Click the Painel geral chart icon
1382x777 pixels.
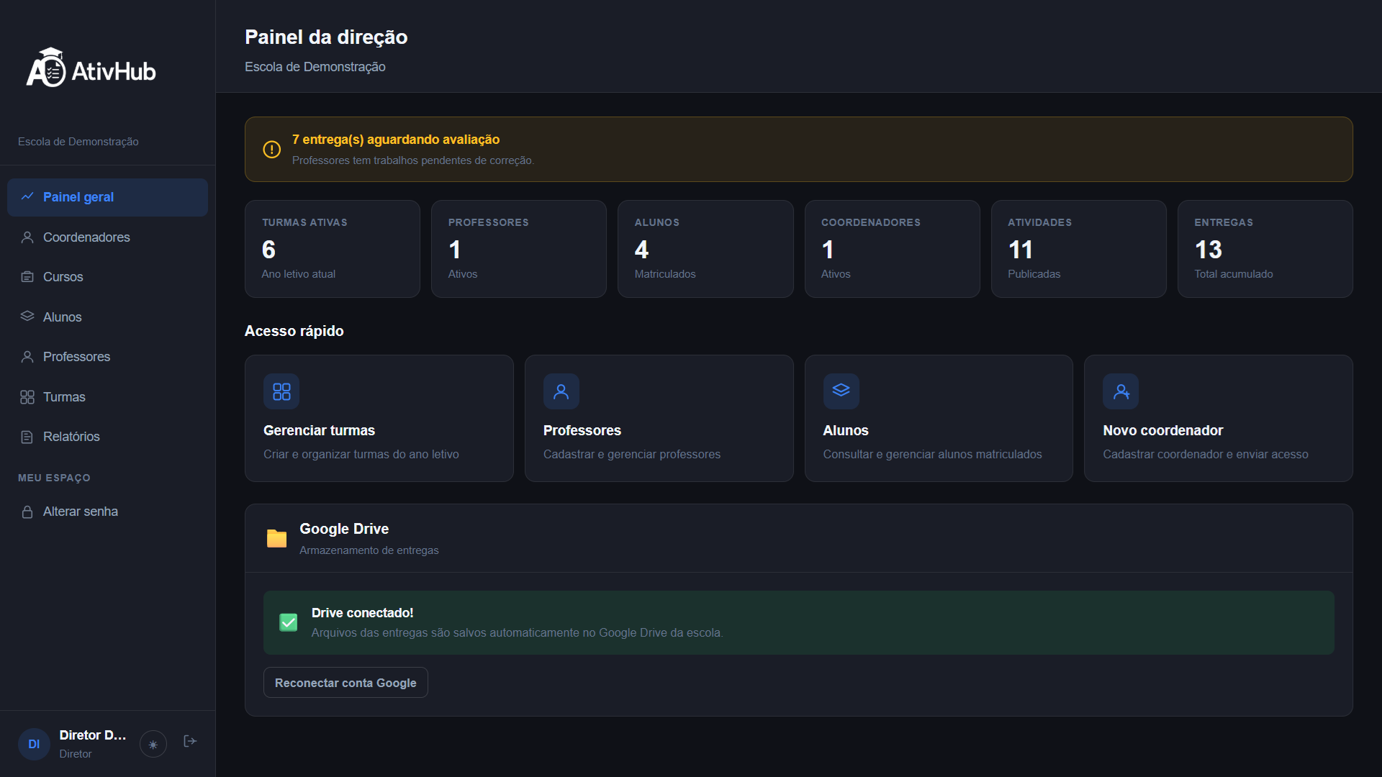pos(27,196)
